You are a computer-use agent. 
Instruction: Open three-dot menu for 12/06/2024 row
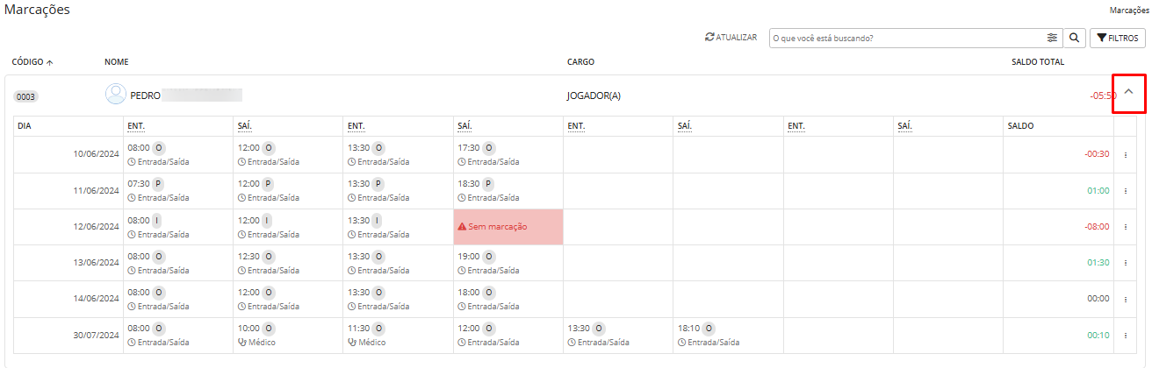[1126, 227]
